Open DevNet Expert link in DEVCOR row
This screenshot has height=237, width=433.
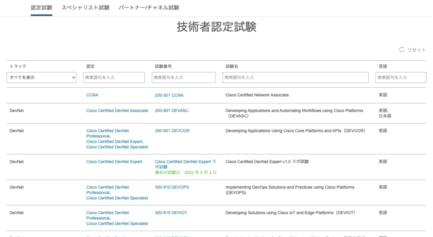tap(114, 141)
